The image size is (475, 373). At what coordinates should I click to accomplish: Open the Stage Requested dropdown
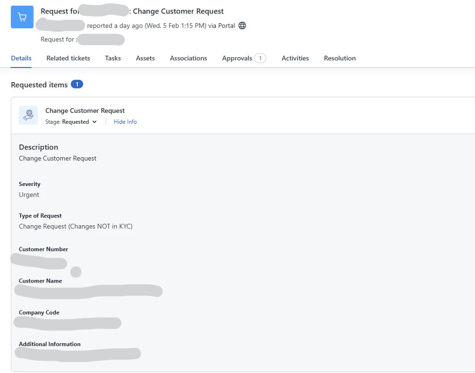pos(71,122)
